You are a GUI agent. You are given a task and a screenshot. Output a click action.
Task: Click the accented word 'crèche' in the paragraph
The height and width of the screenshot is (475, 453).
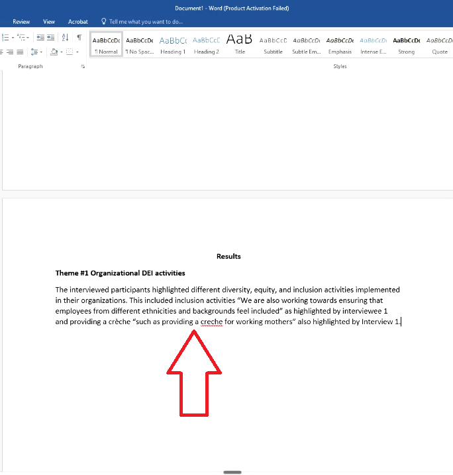pos(119,322)
